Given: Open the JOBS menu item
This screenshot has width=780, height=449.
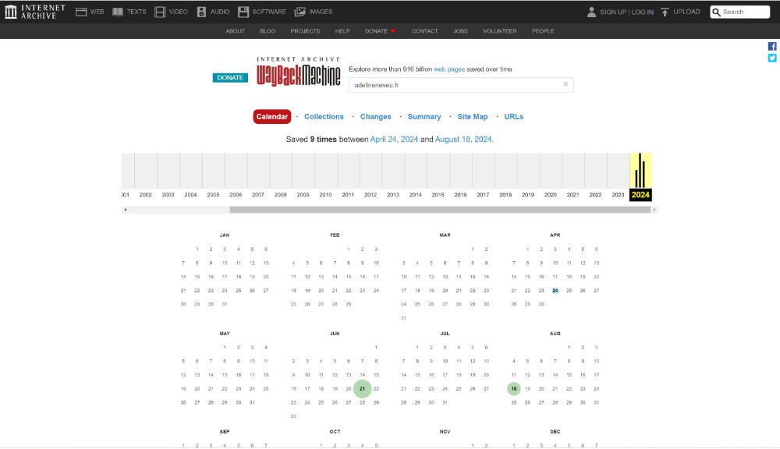Looking at the screenshot, I should tap(460, 31).
